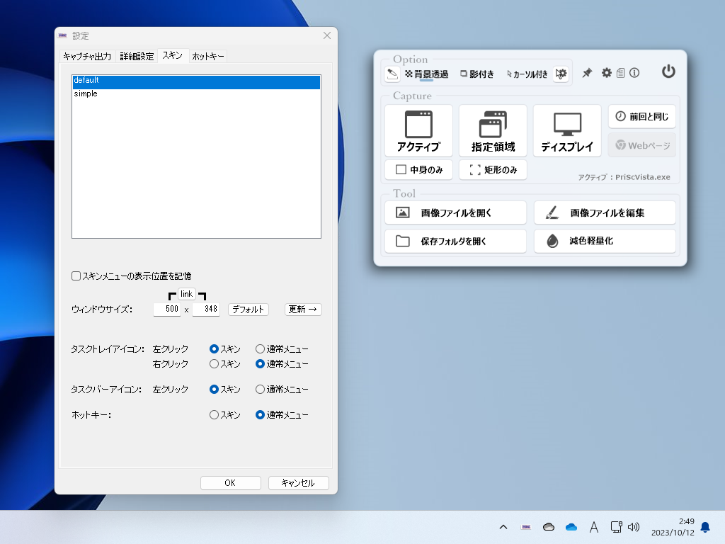Screen dimensions: 725x544
Task: Enable 背景透過 background transparency
Action: tap(426, 73)
